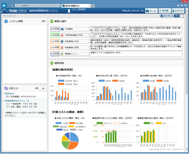Open the 2.財務書類作成スケジュール notice link
Image resolution: width=189 pixels, height=154 pixels.
16,101
